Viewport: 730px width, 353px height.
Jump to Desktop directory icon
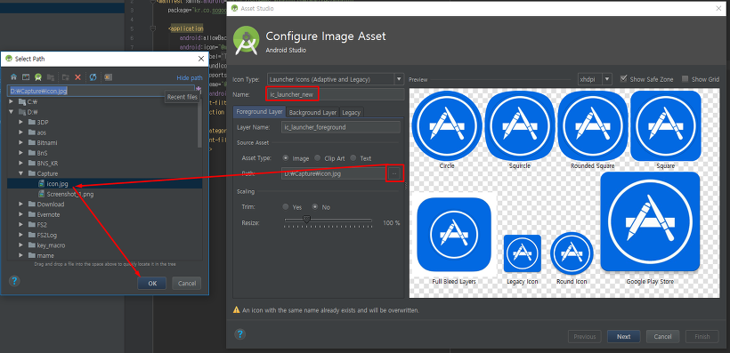coord(26,77)
